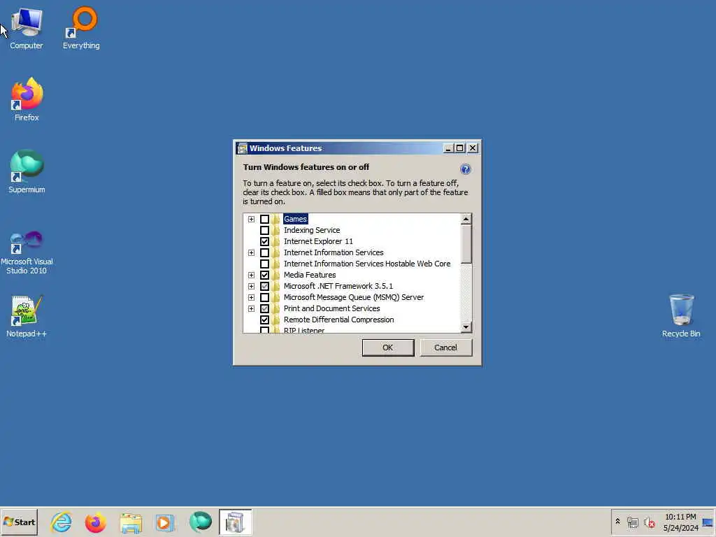This screenshot has width=716, height=537.
Task: Select Internet Information Services Hostable Web Core label
Action: point(367,264)
